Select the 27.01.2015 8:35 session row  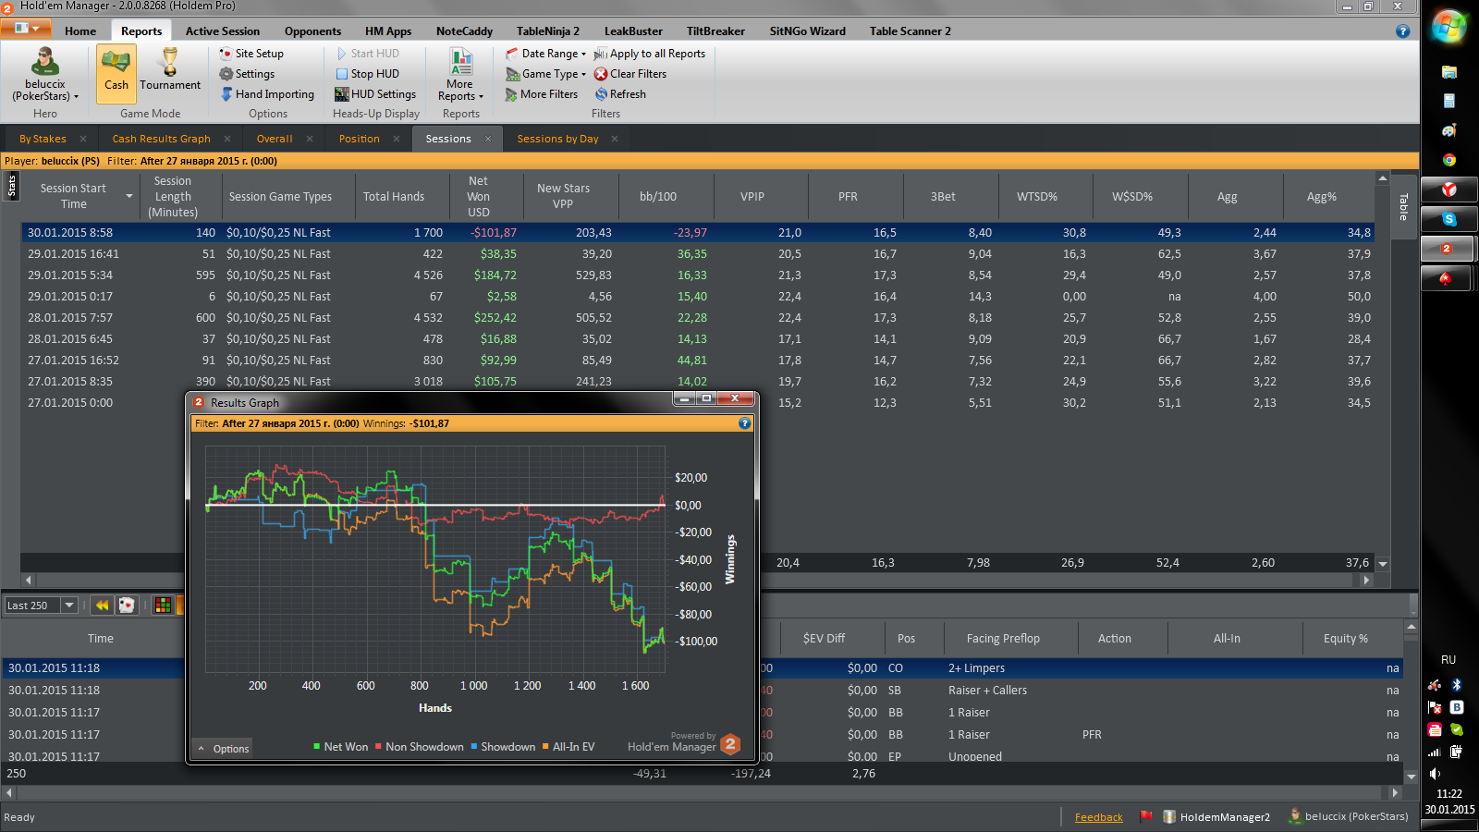click(698, 382)
